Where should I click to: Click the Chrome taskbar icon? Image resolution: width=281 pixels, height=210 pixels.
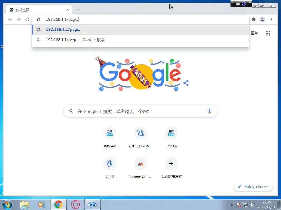58,205
